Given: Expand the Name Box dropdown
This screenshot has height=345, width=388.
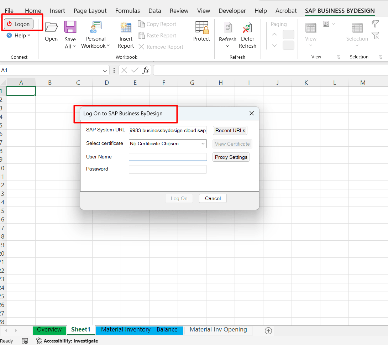Looking at the screenshot, I should point(105,70).
